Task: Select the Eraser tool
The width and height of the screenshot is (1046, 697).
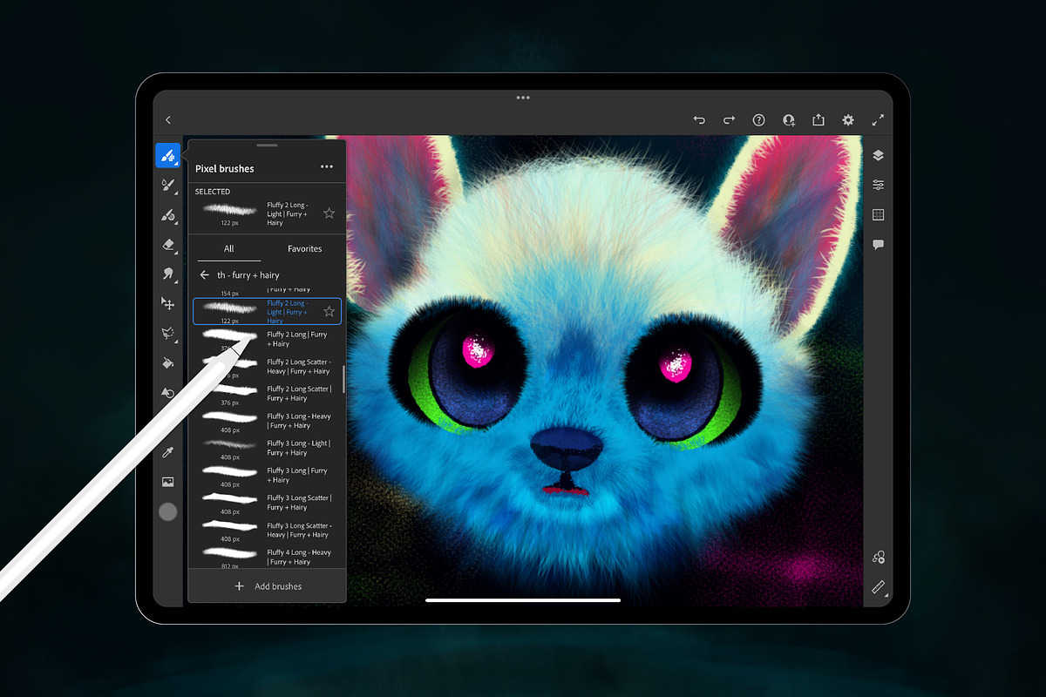Action: (x=168, y=245)
